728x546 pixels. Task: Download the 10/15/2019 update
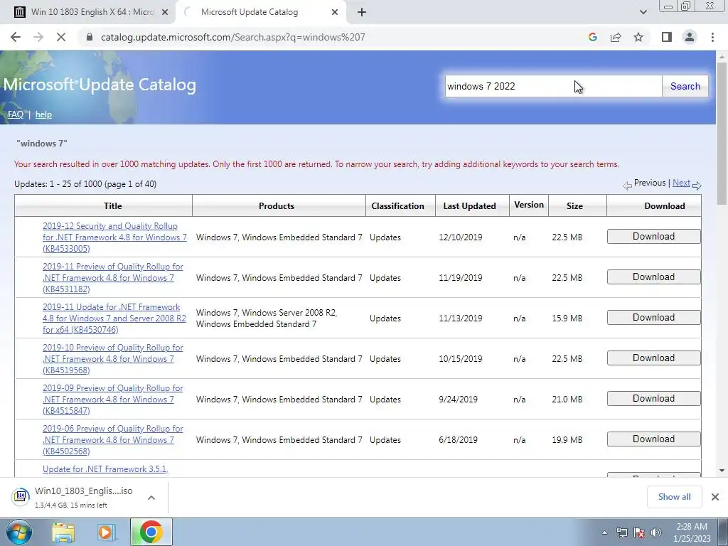point(654,358)
